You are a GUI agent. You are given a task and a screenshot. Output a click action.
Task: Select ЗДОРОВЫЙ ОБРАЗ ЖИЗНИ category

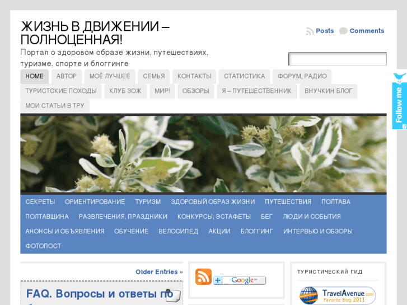click(x=213, y=202)
